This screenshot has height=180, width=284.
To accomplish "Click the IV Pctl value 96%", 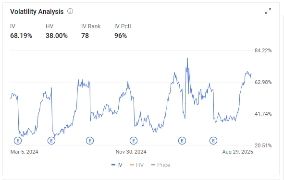I will [121, 36].
